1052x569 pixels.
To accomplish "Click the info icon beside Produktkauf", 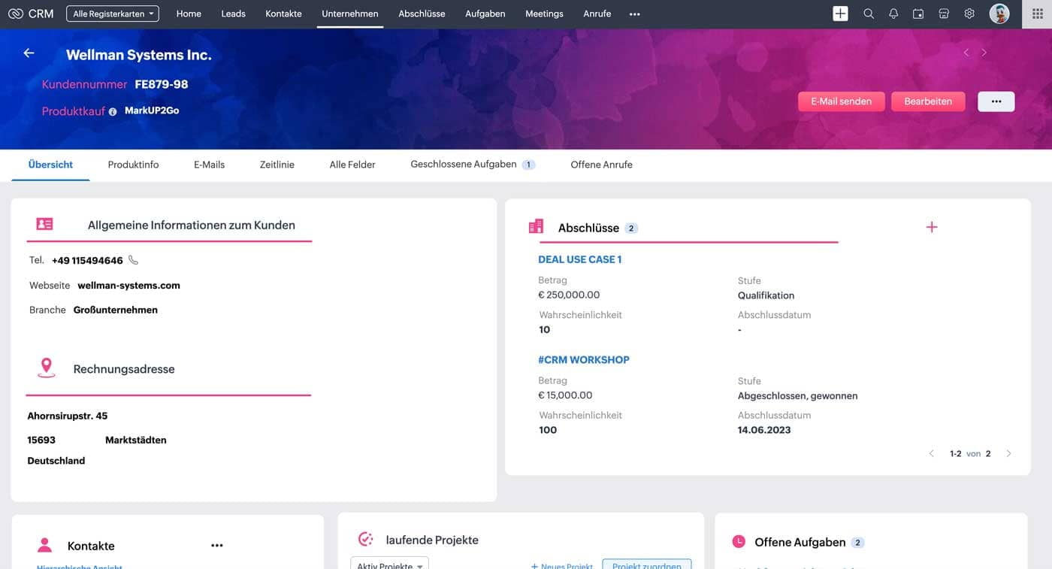I will click(x=113, y=111).
